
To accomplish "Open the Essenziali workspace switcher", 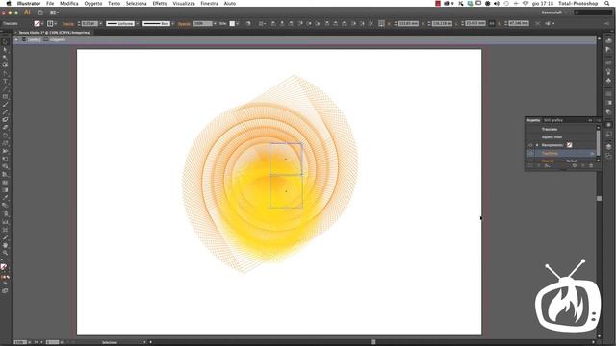I will click(x=554, y=12).
